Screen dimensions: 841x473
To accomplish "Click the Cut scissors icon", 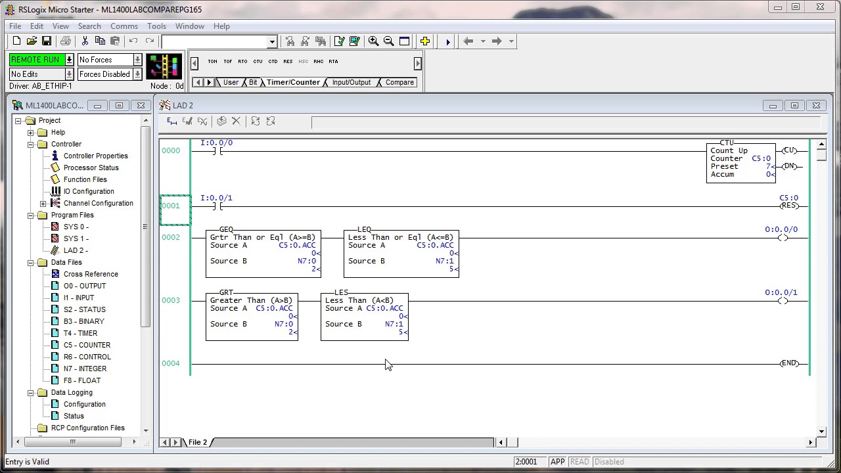I will (x=85, y=41).
